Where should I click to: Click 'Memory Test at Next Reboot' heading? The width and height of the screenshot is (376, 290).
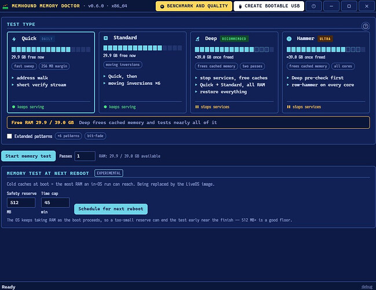pos(48,173)
